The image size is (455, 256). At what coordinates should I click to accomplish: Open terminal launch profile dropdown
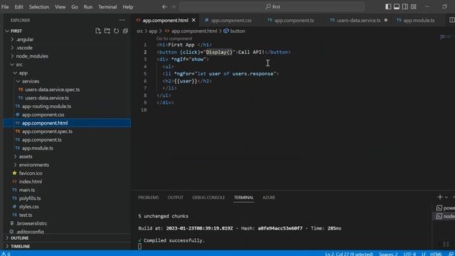446,198
